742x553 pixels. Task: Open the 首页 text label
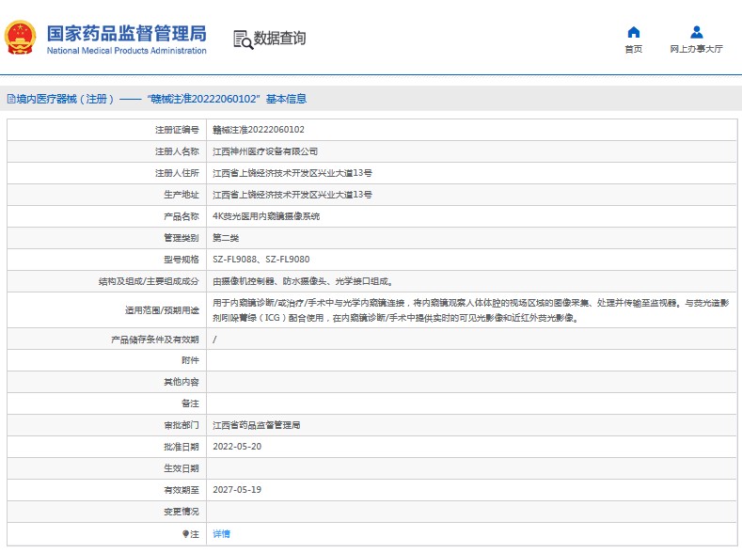pyautogui.click(x=634, y=49)
